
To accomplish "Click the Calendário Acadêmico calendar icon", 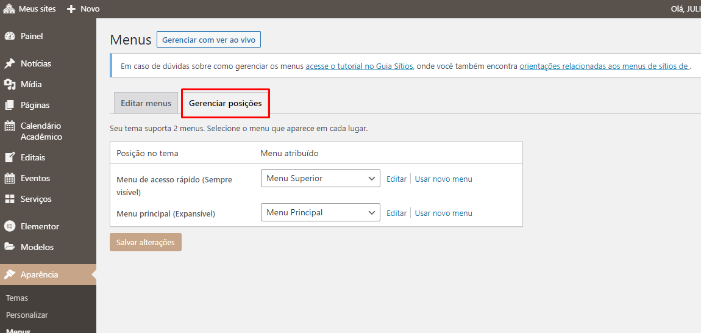I will [x=10, y=126].
